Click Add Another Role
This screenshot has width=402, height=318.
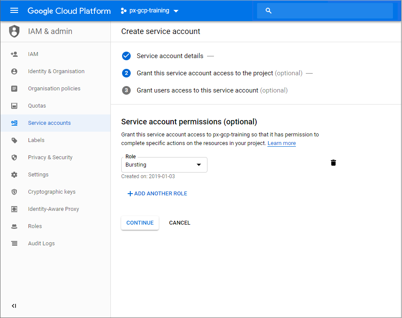point(157,194)
